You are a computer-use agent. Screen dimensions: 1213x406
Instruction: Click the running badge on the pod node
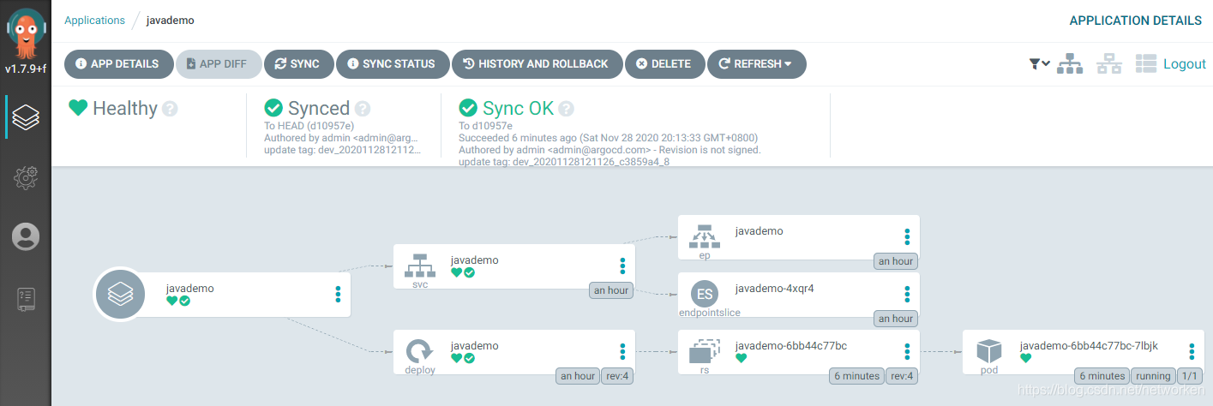(1153, 376)
